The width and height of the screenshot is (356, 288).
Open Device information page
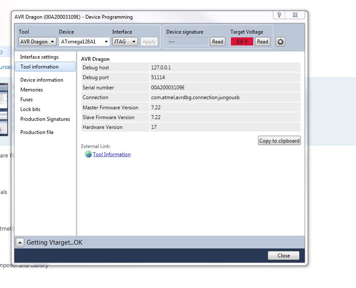point(42,80)
